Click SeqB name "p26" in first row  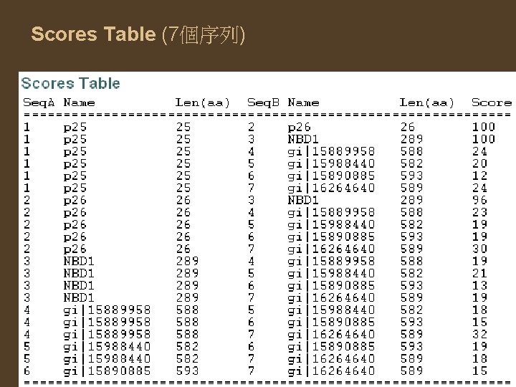point(299,128)
